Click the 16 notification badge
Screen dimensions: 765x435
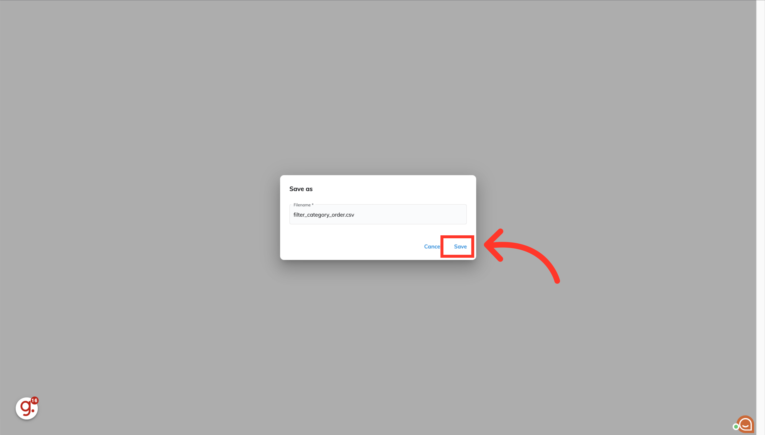coord(35,400)
